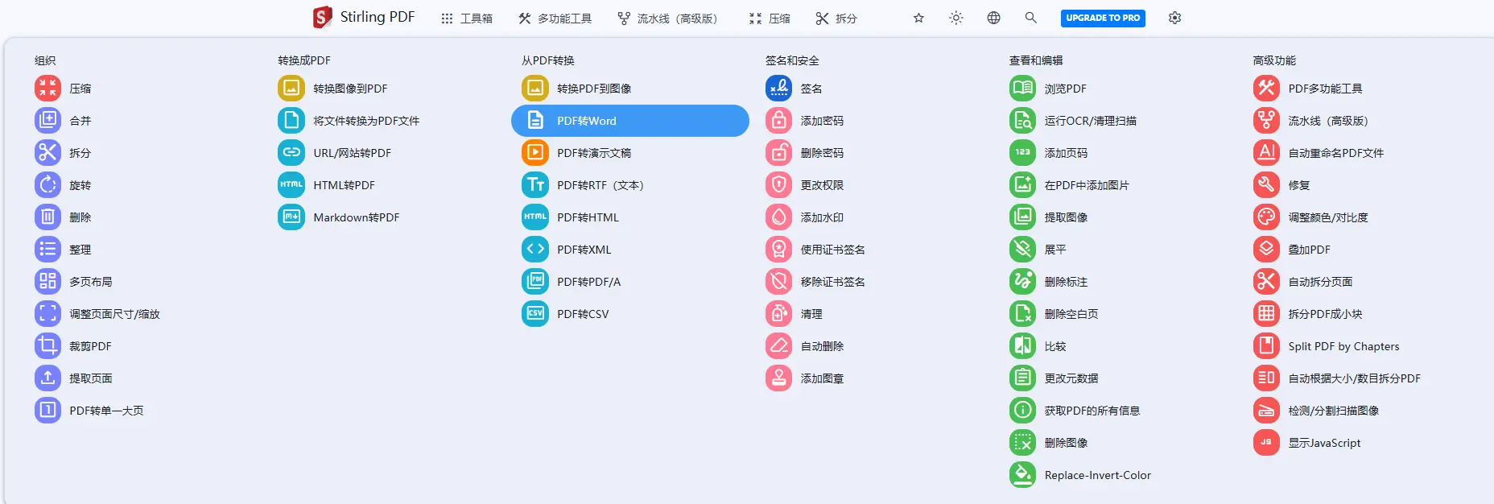Click the 自动重命名PDF文件 AI icon
The image size is (1494, 504).
tap(1267, 153)
